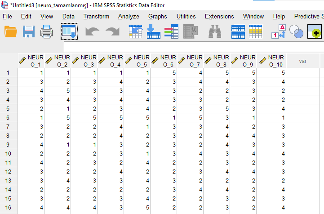Click NEURO_6 cell with 2 in row 15
Screen dimensions: 324x214
click(x=164, y=199)
